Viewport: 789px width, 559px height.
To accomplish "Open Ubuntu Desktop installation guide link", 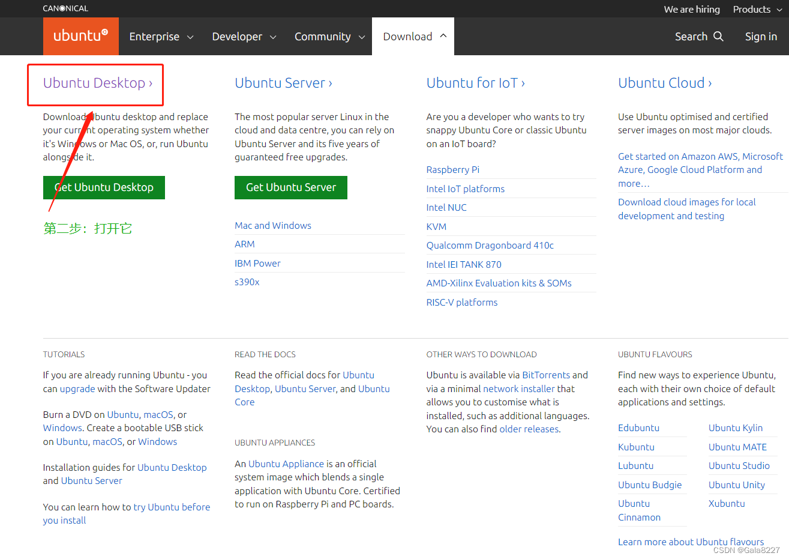I will click(172, 467).
